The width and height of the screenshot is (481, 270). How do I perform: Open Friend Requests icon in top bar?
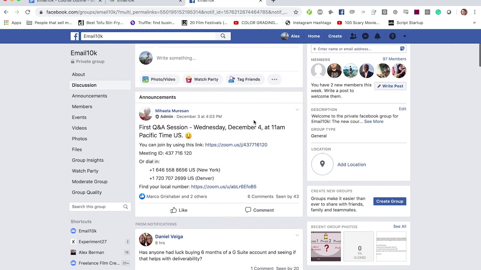[353, 36]
